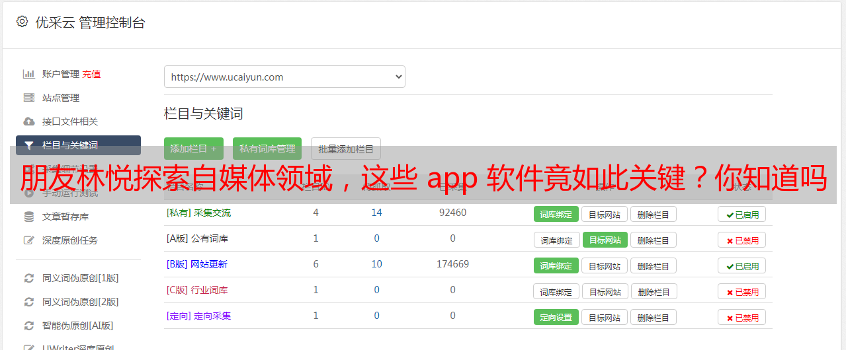Click 词库绑定 for 公有词库 row
Screen dimensions: 846x350
[x=557, y=240]
